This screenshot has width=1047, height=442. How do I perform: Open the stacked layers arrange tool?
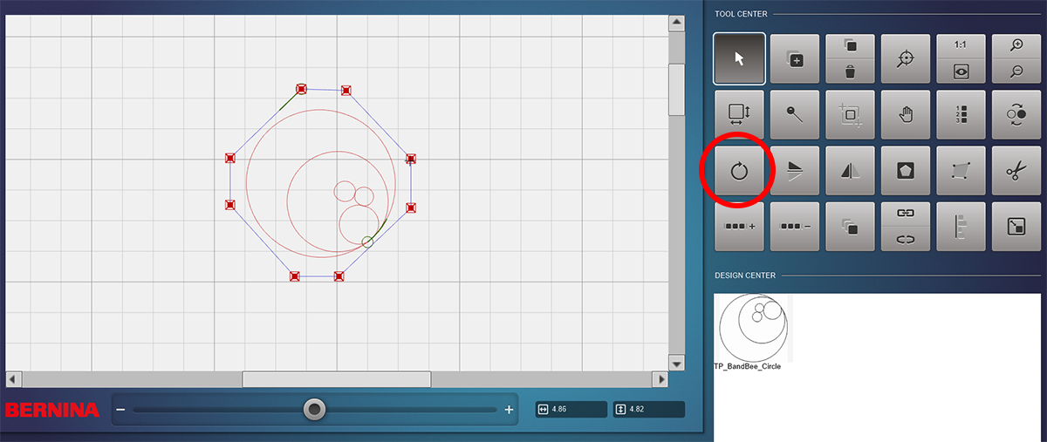851,227
